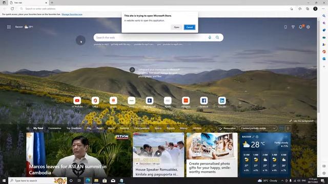Expand Content partially visible dropdown
The width and height of the screenshot is (328, 184).
pos(258,128)
